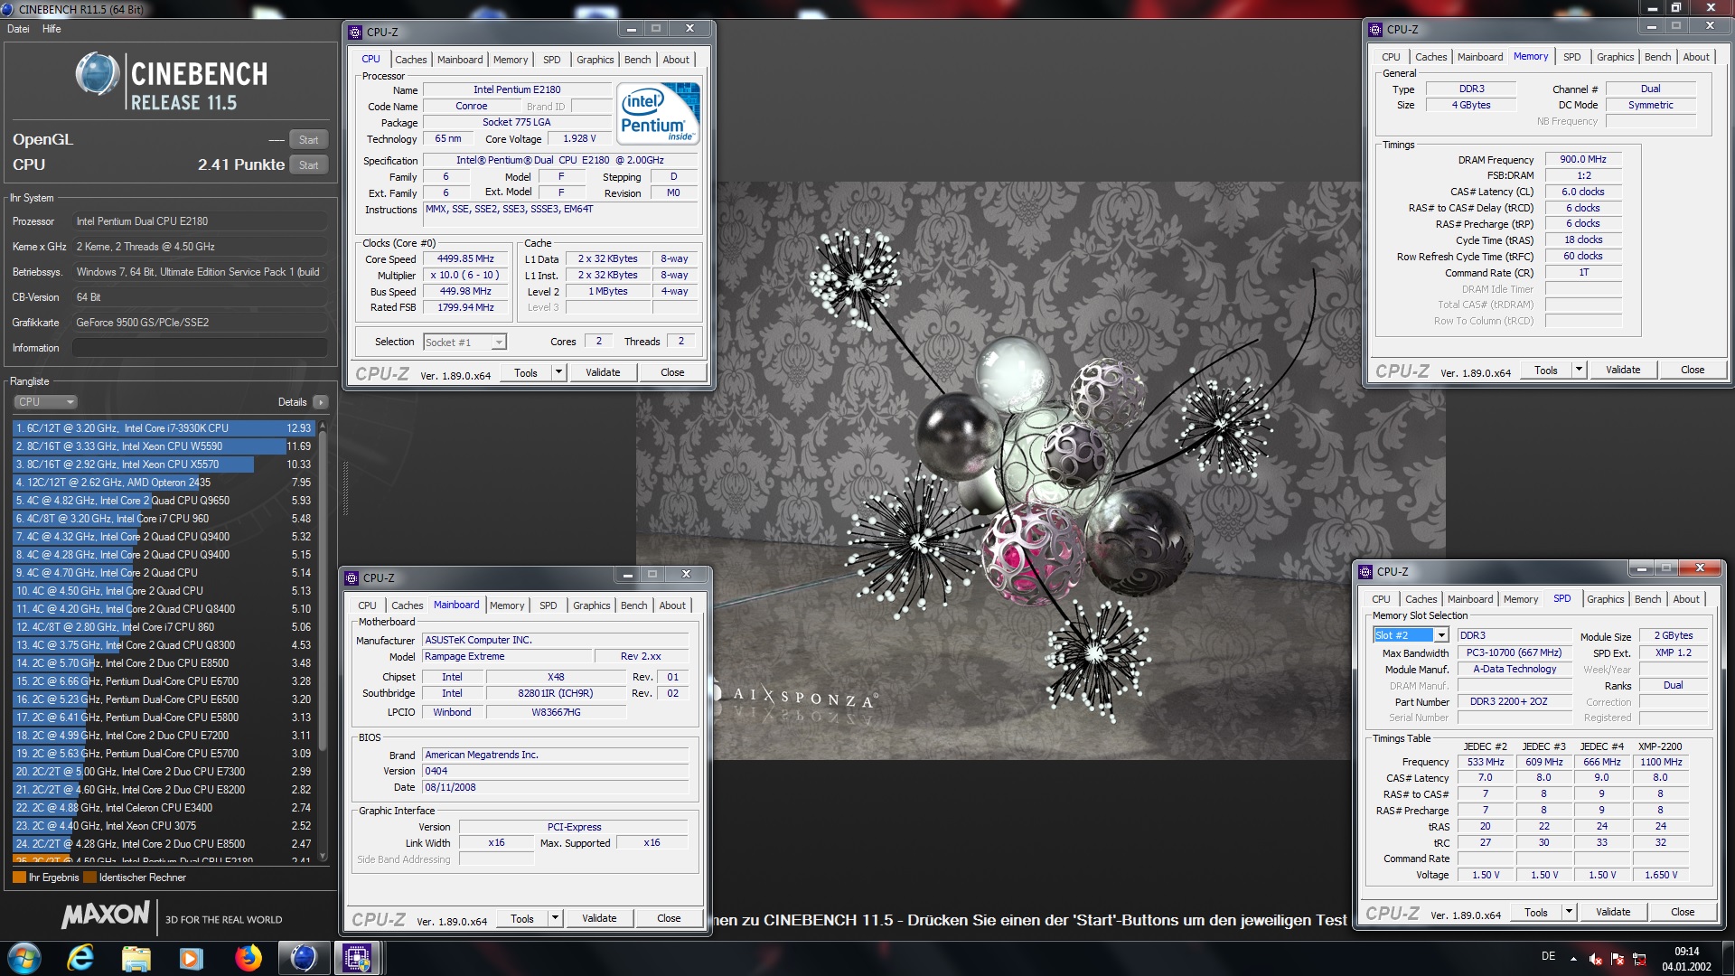Select ranking entry Intel Celeron CPU E3400
The image size is (1735, 976).
[x=163, y=808]
